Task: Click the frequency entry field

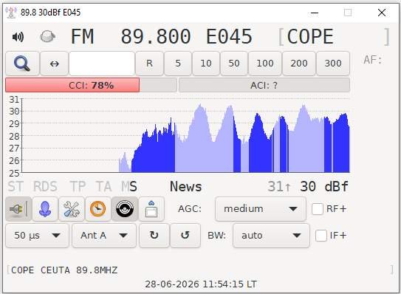Action: click(x=102, y=64)
